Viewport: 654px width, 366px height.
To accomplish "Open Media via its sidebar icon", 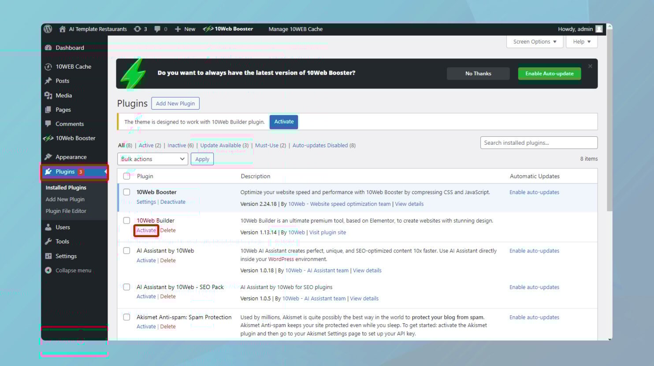I will 48,95.
